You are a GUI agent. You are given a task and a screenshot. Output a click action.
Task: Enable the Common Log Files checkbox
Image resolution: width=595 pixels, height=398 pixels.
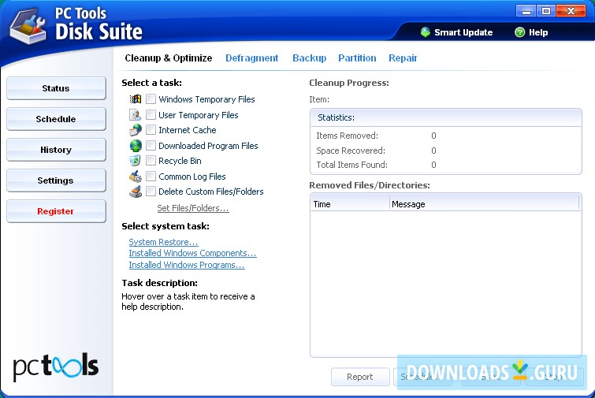point(151,176)
